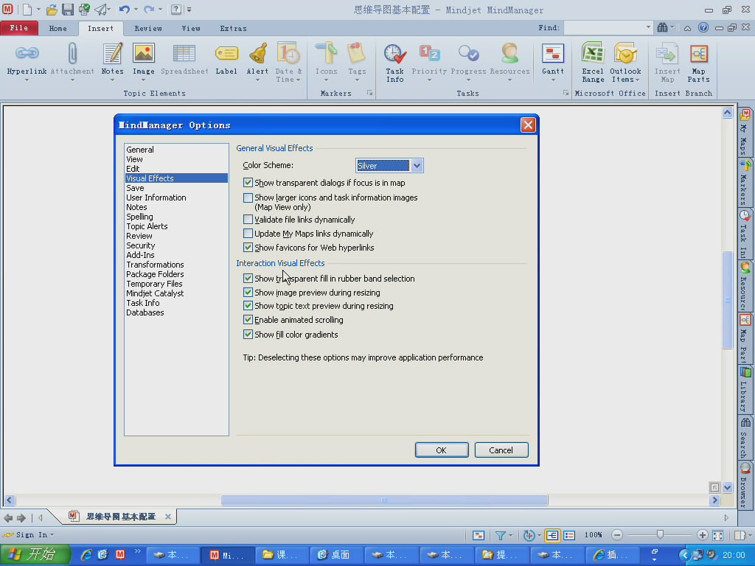
Task: Expand the Alert dropdown arrow
Action: [x=257, y=80]
